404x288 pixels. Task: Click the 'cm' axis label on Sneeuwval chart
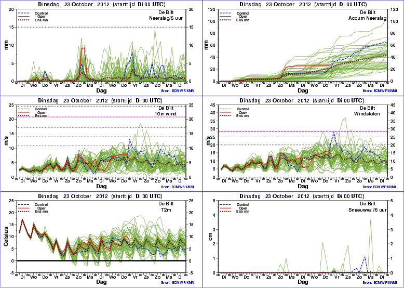click(211, 236)
